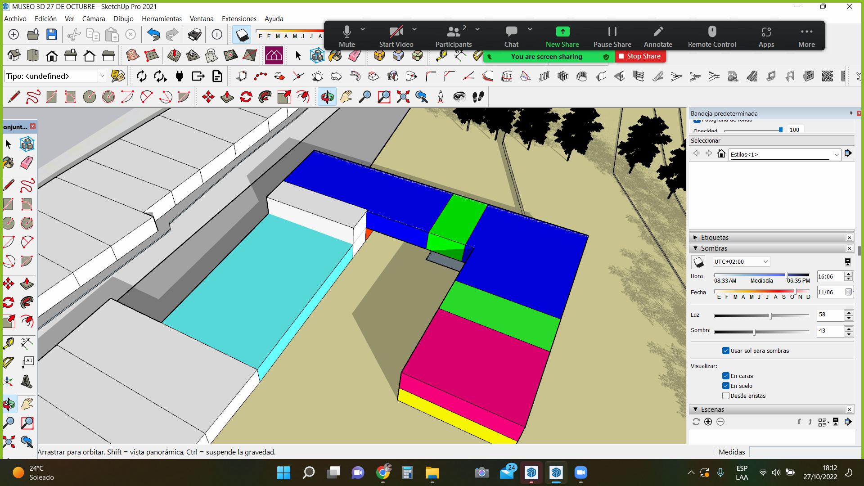Screen dimensions: 864x486
Task: Activate the Zoom Extents tool
Action: click(x=403, y=97)
